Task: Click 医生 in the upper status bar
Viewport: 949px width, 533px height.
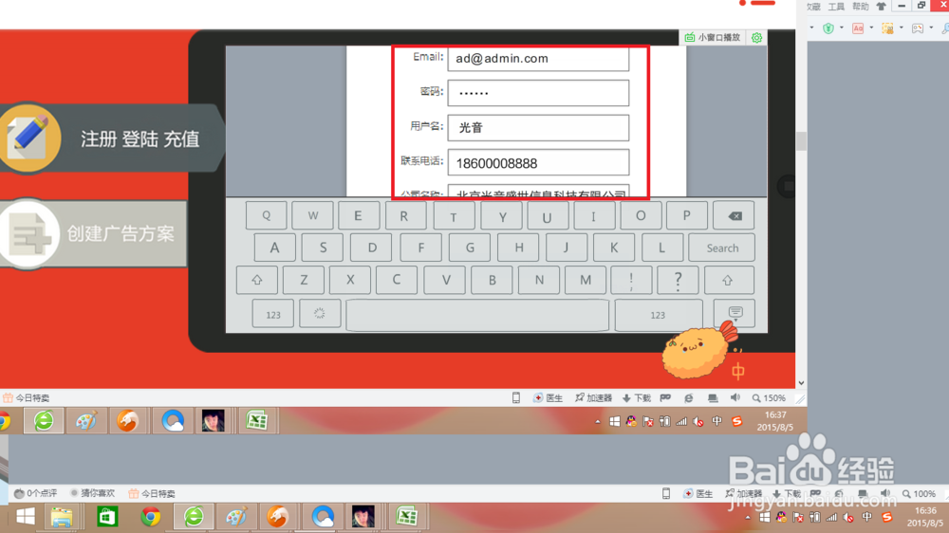Action: pyautogui.click(x=549, y=398)
